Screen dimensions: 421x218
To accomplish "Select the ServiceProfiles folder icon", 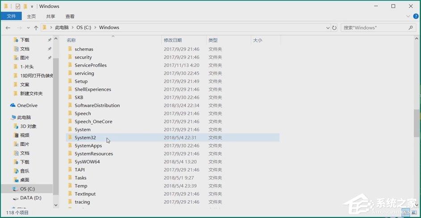I will click(70, 65).
